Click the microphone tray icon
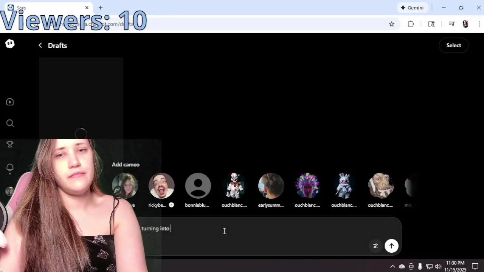Screen dimensions: 484x272 [420, 267]
